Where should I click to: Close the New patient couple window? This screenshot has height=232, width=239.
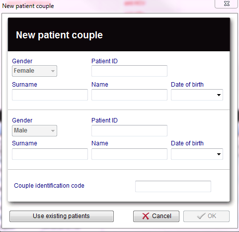pos(226,3)
